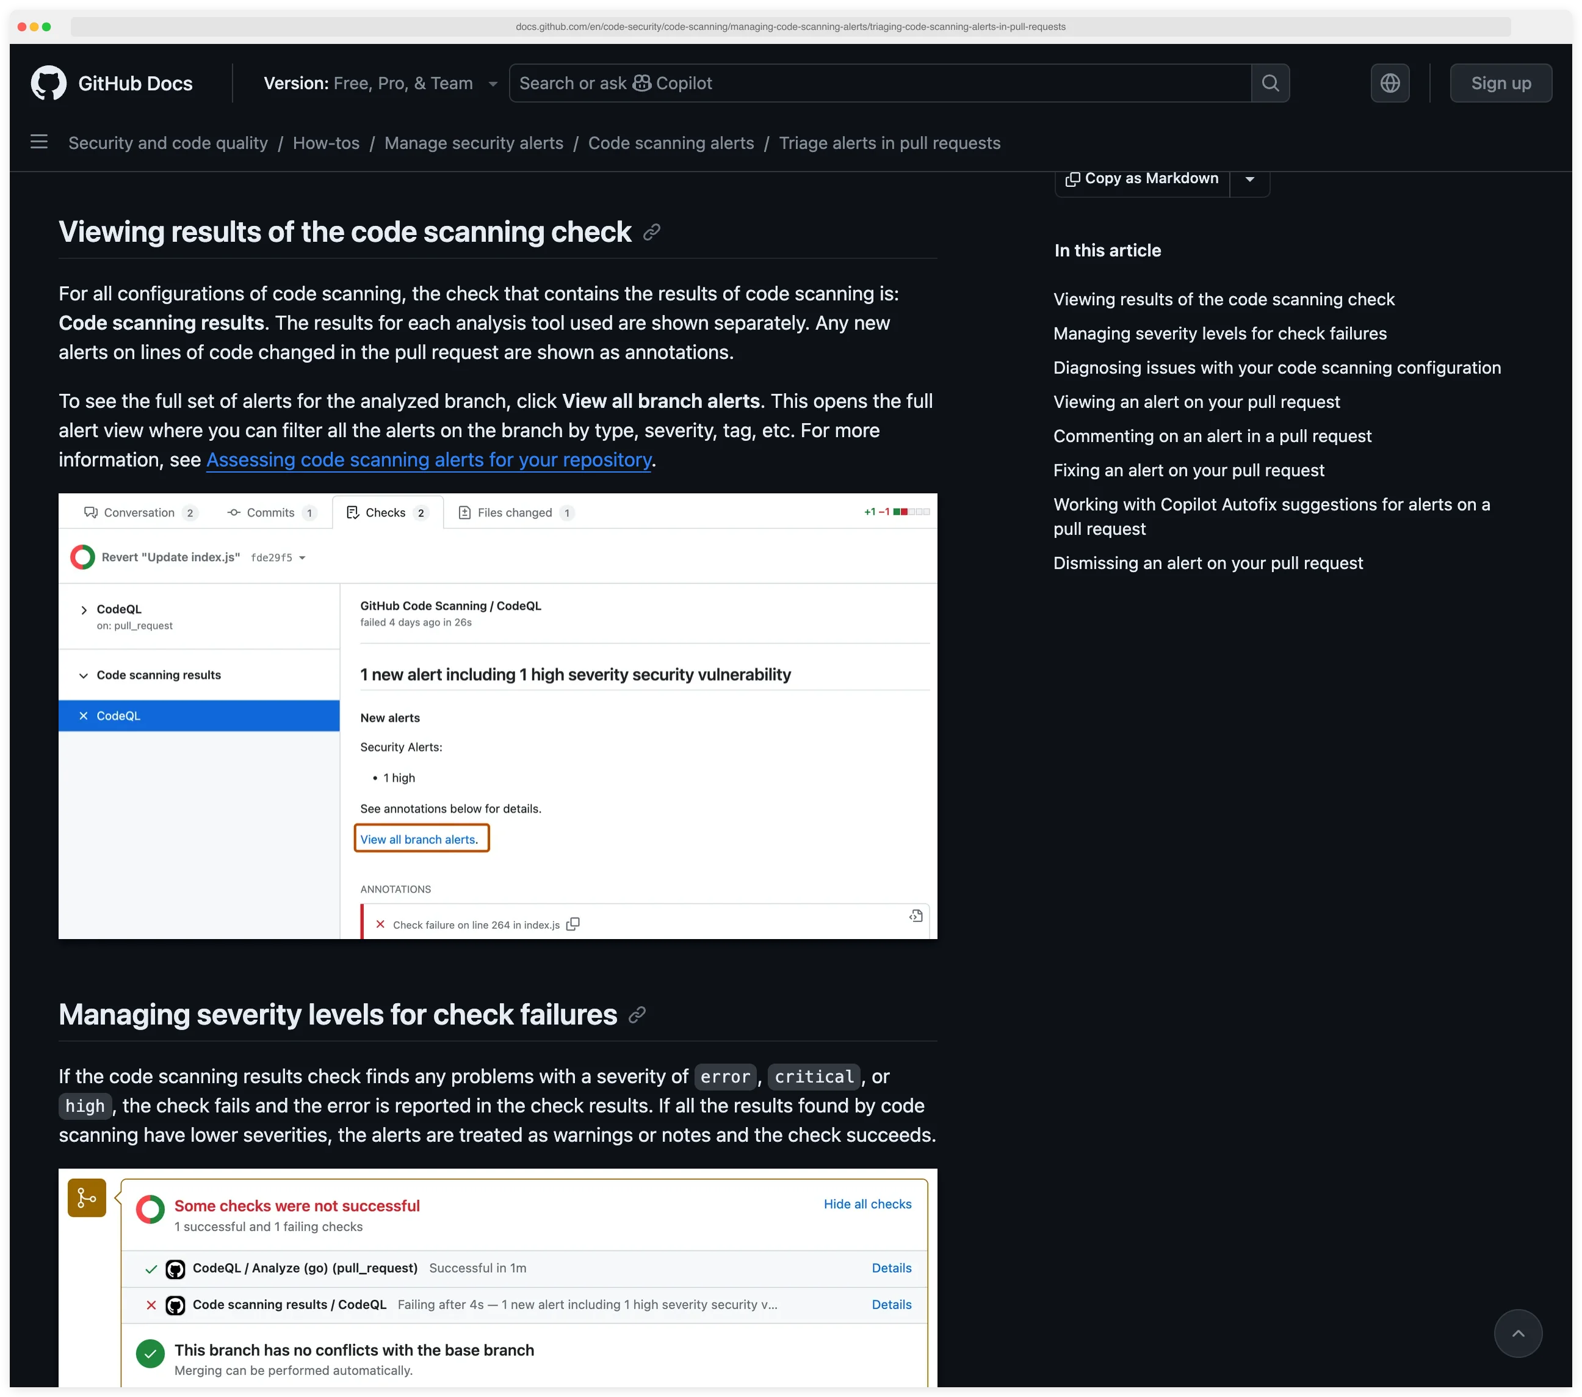The height and width of the screenshot is (1397, 1582).
Task: Collapse the Code scanning results section
Action: coord(84,675)
